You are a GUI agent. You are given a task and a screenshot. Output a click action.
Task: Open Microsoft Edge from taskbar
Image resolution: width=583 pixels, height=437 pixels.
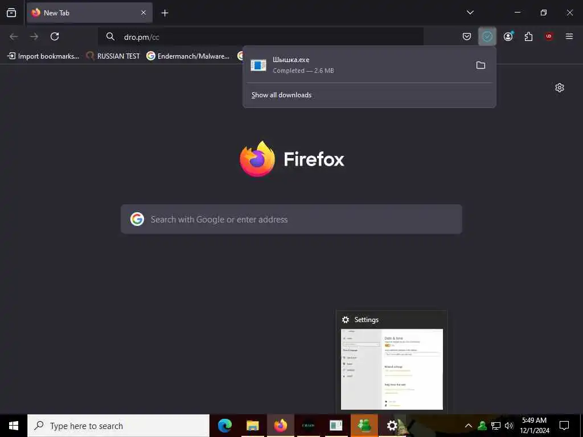tap(225, 426)
